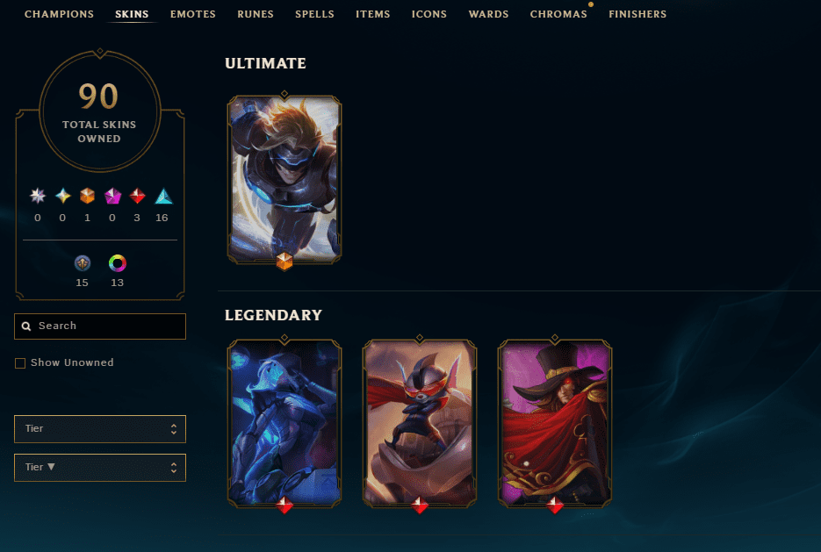Select the Ultimate Ezreal skin card
Image resolution: width=821 pixels, height=552 pixels.
click(x=284, y=179)
